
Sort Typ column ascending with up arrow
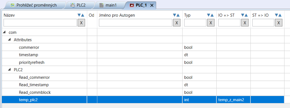tap(212, 15)
